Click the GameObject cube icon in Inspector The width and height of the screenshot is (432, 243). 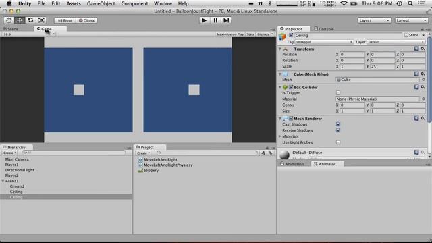pos(282,36)
